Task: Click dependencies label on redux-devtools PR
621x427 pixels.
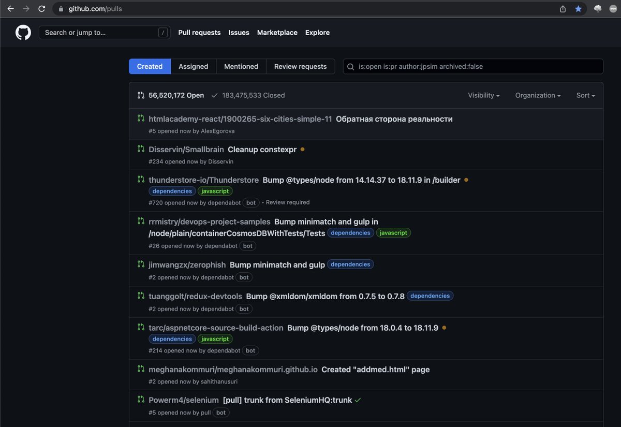Action: click(430, 296)
